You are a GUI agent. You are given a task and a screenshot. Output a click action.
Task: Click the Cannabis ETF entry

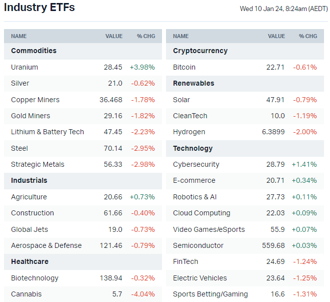tap(26, 294)
